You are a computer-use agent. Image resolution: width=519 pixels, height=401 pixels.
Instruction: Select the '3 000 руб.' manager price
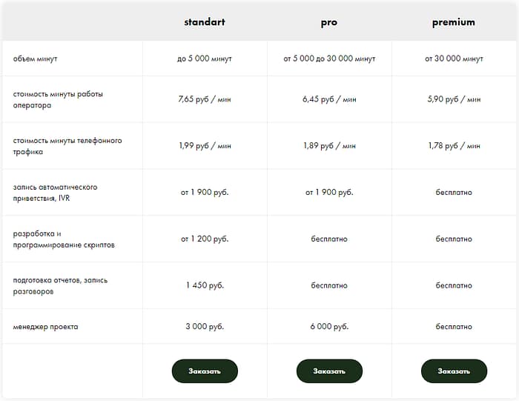[x=205, y=327]
